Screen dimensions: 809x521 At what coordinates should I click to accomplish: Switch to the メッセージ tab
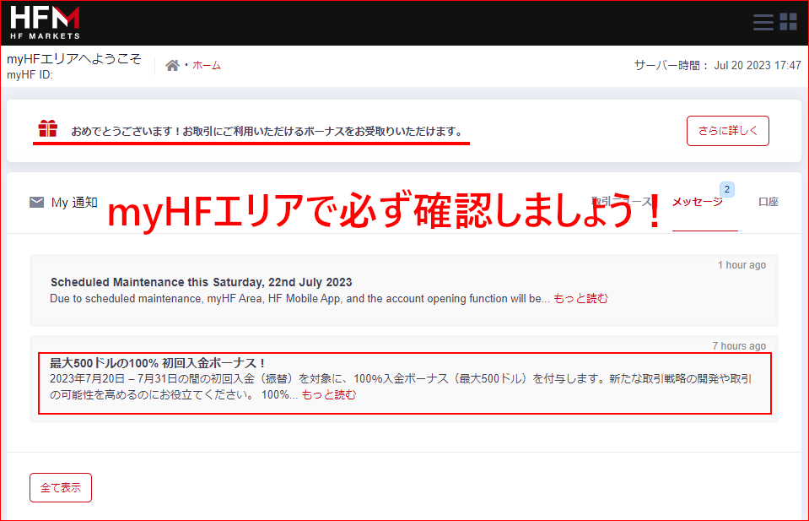[697, 202]
